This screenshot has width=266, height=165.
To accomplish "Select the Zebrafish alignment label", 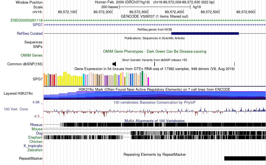I will (35, 150).
